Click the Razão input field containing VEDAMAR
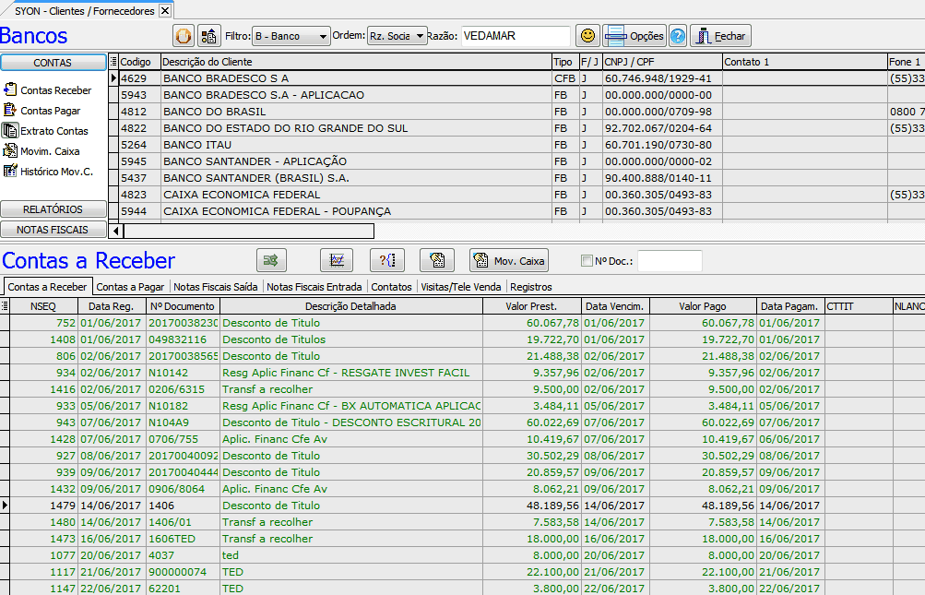The width and height of the screenshot is (925, 595). pyautogui.click(x=515, y=36)
